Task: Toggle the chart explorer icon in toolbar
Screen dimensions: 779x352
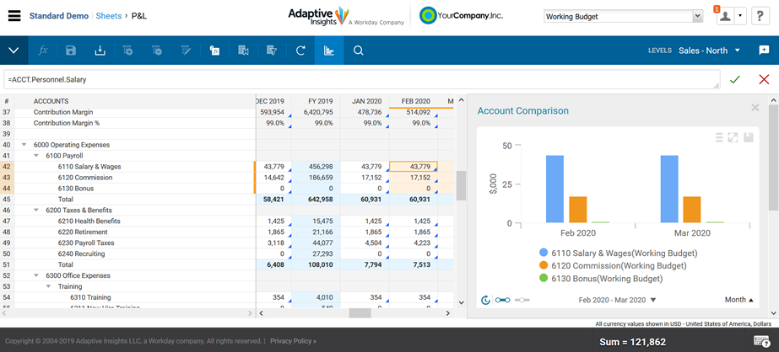Action: [x=329, y=51]
